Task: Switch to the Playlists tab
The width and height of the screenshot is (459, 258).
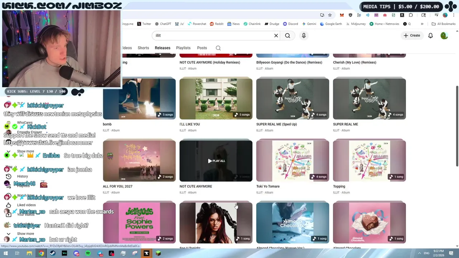Action: pos(183,48)
